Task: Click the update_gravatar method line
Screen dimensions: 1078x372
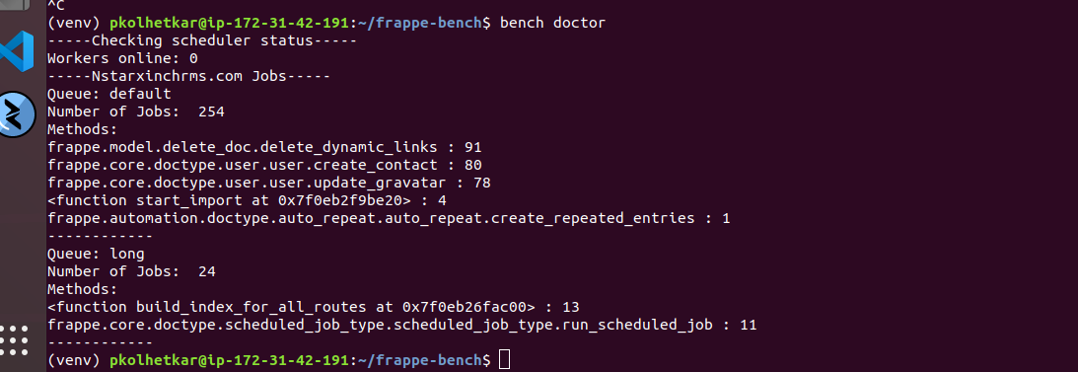Action: [x=269, y=183]
